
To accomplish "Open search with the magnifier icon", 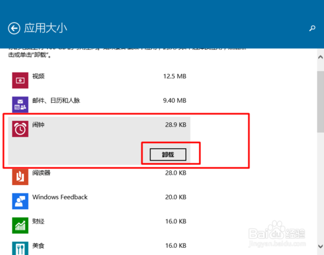I will pyautogui.click(x=312, y=28).
